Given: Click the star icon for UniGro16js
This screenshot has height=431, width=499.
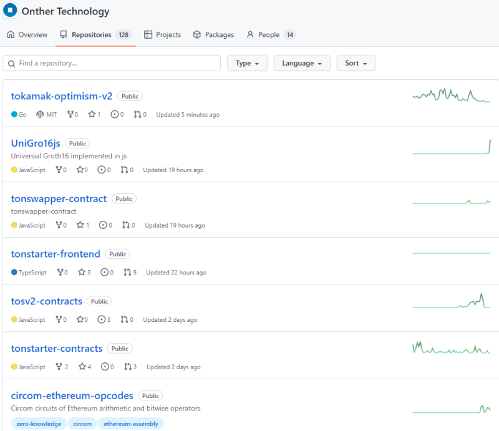Looking at the screenshot, I should pyautogui.click(x=80, y=170).
